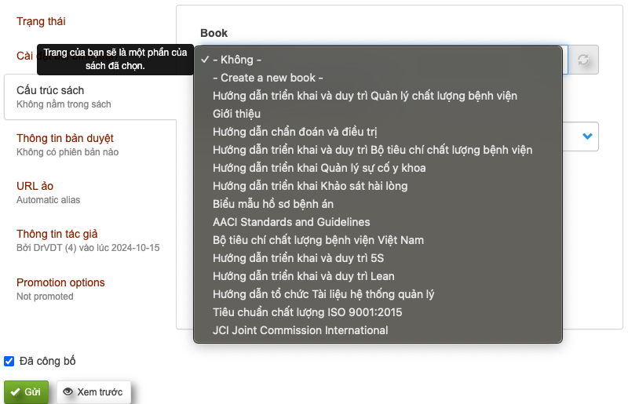Choose 'Tiêu chuẩn chất lượng ISO 9001:2015'

pos(308,312)
